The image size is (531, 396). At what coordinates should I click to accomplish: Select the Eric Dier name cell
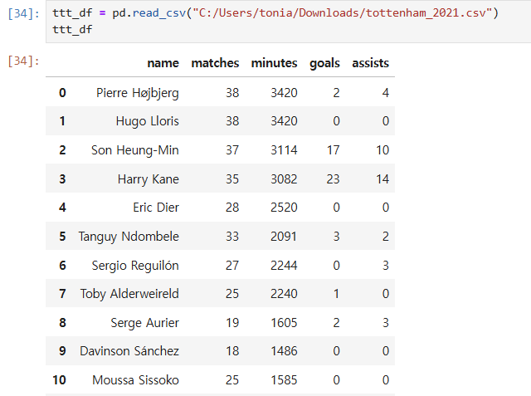point(156,208)
